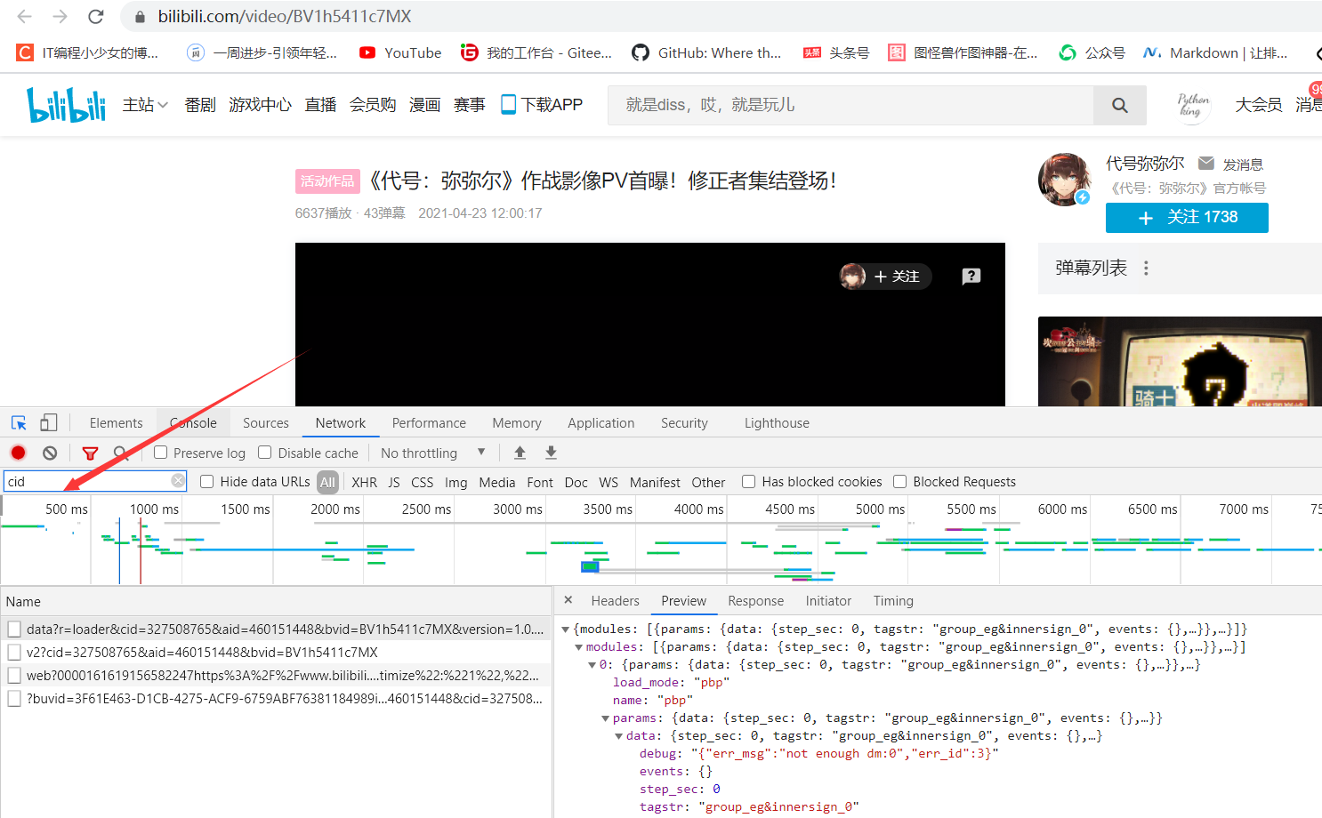Open the 下载APP link
Image resolution: width=1322 pixels, height=818 pixels.
[542, 105]
